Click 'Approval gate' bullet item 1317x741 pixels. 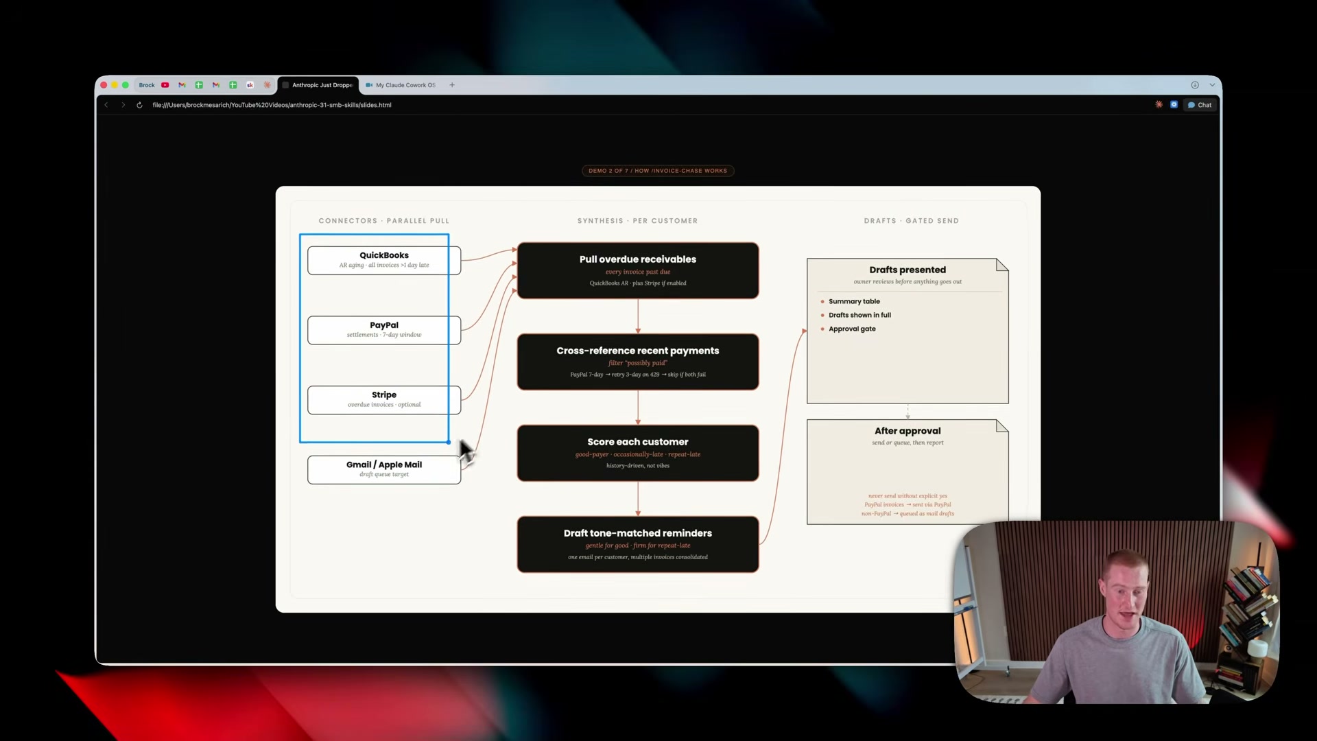pos(852,329)
